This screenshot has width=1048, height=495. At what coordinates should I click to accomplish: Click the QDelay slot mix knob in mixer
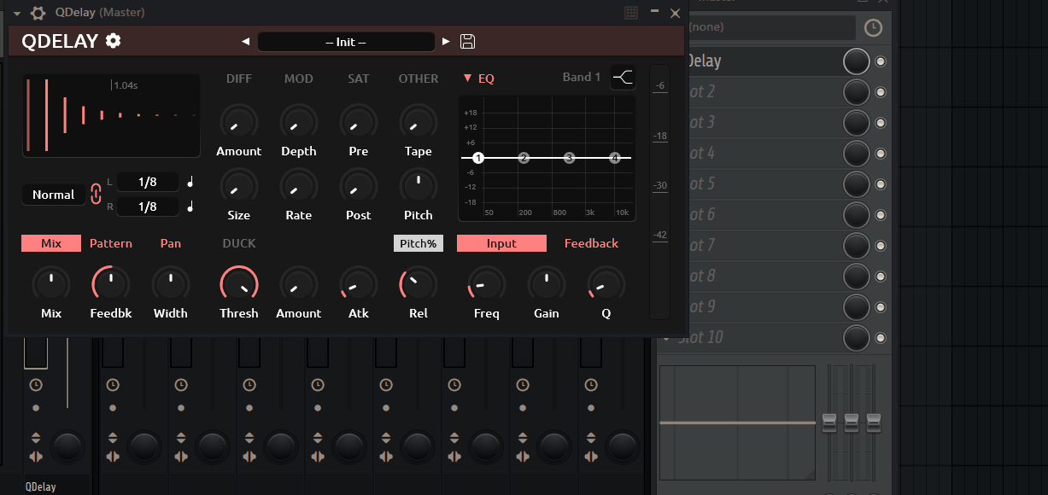(857, 61)
